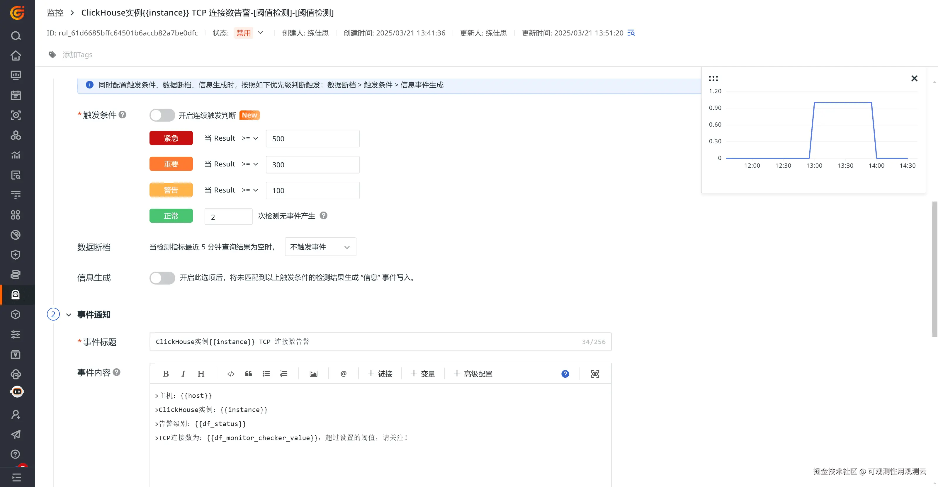This screenshot has width=938, height=487.
Task: Select the green 正常 level label
Action: pos(171,216)
